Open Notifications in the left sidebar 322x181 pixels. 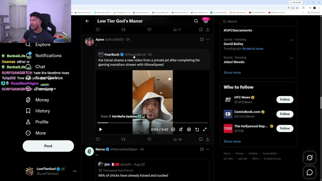point(44,56)
